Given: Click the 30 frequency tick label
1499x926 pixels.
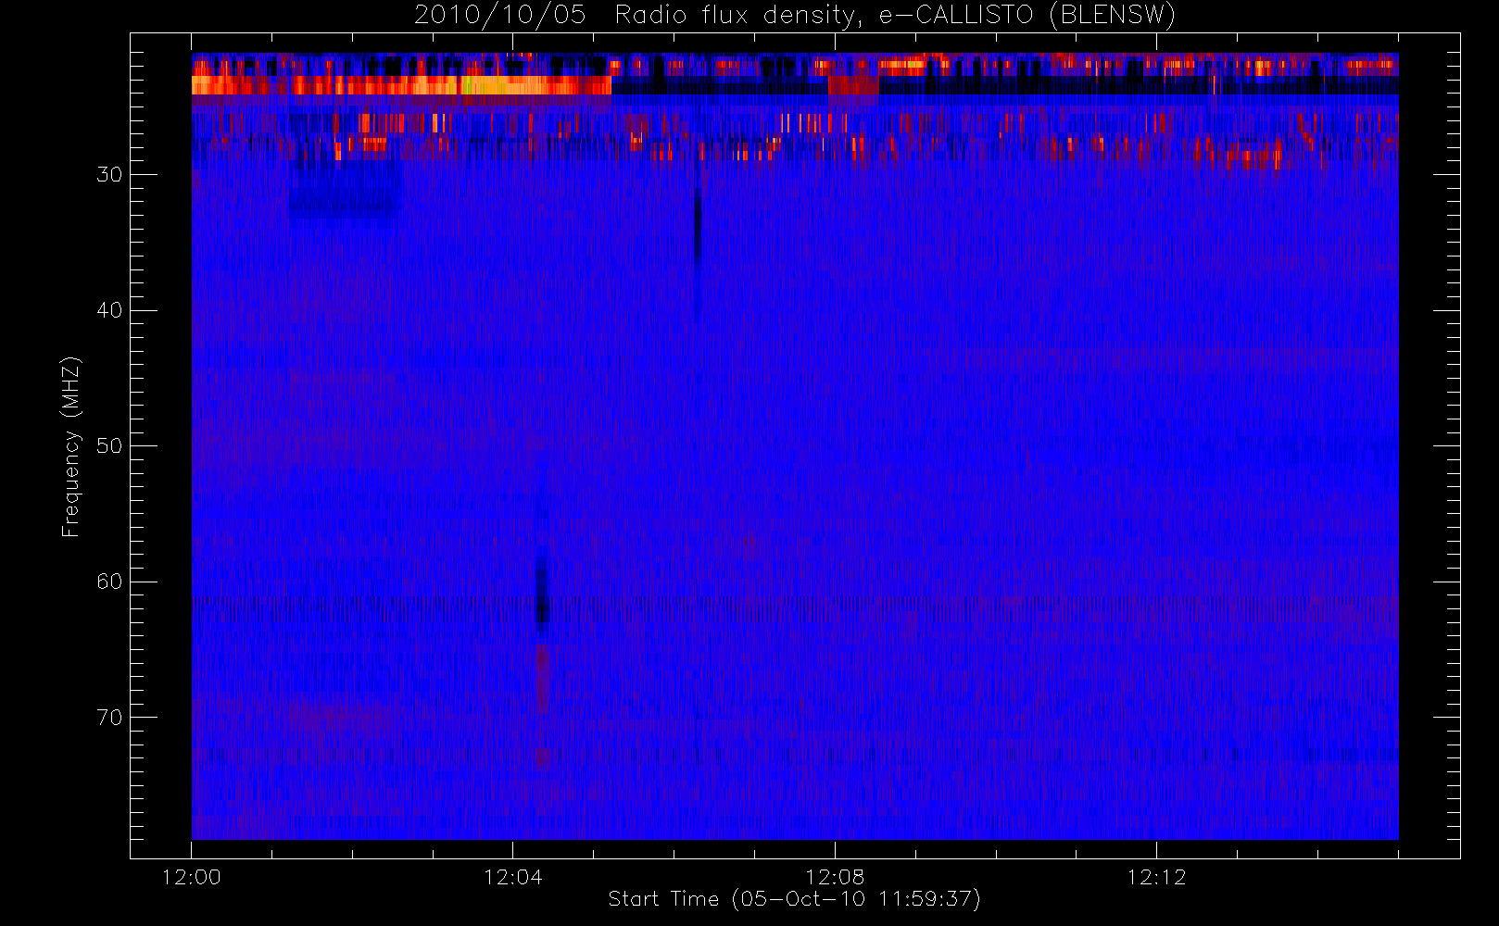Looking at the screenshot, I should tap(109, 175).
